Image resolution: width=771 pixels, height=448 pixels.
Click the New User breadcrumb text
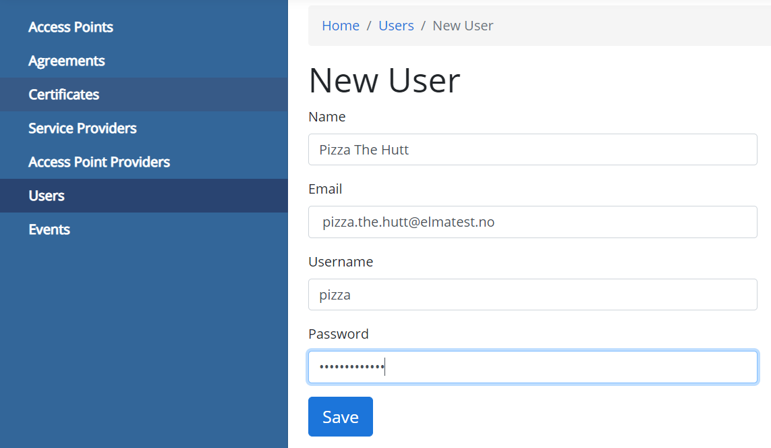[463, 26]
